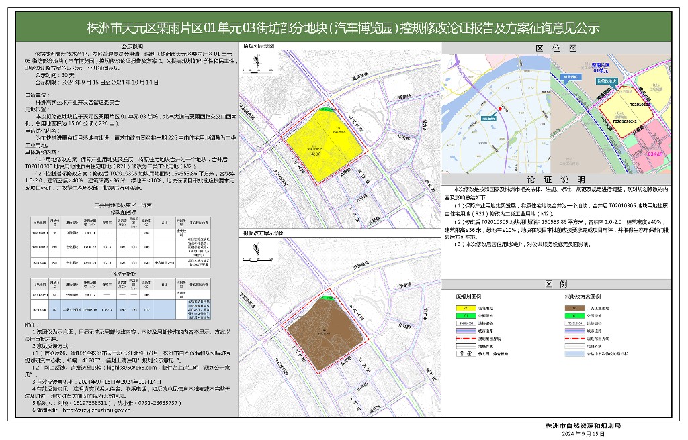
Task: Click phone number 0731-28685737 for 沈小姐
Action: coord(159,403)
